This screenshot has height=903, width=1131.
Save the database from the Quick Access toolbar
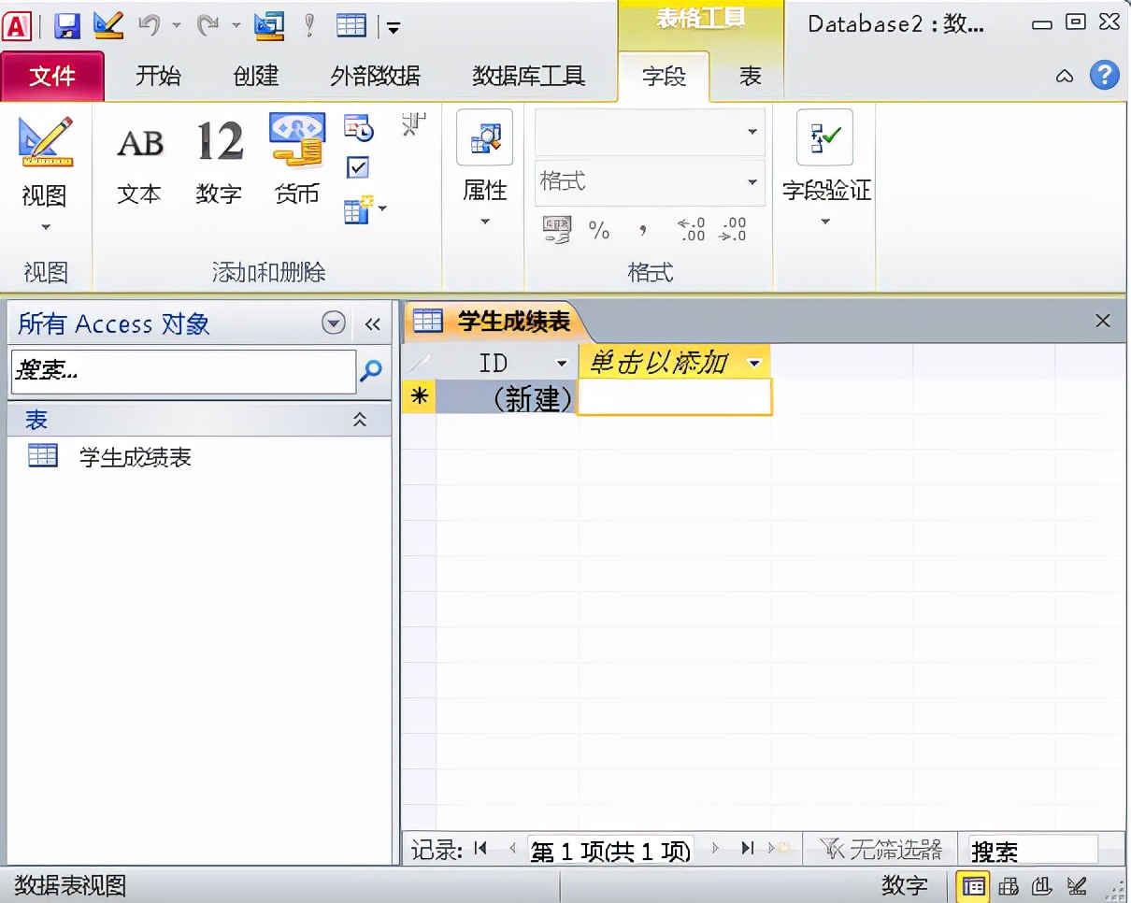coord(66,25)
